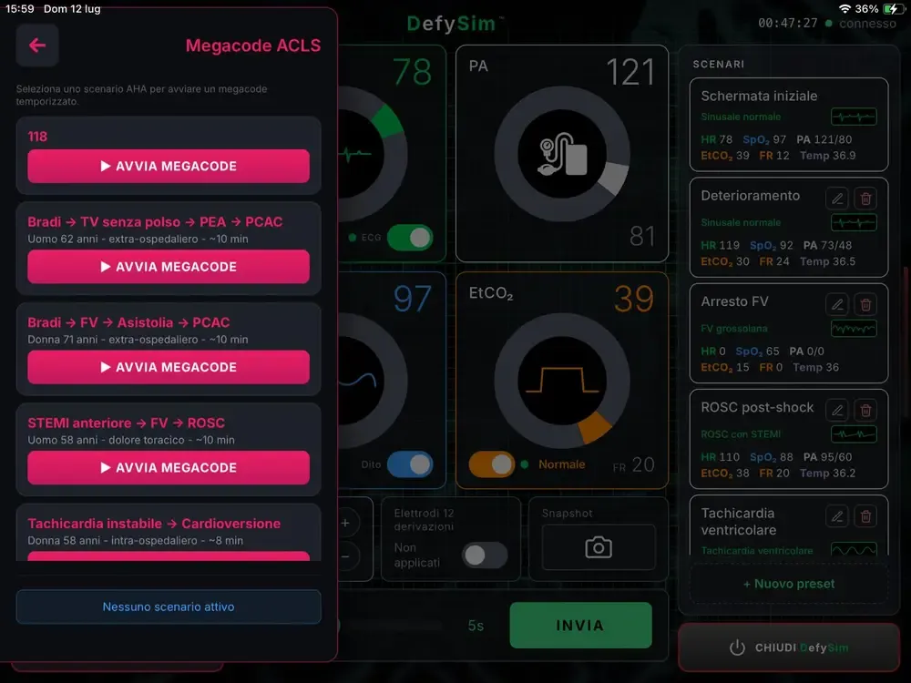Viewport: 911px width, 683px height.
Task: Edit the Arresto FV scenario
Action: [x=837, y=304]
